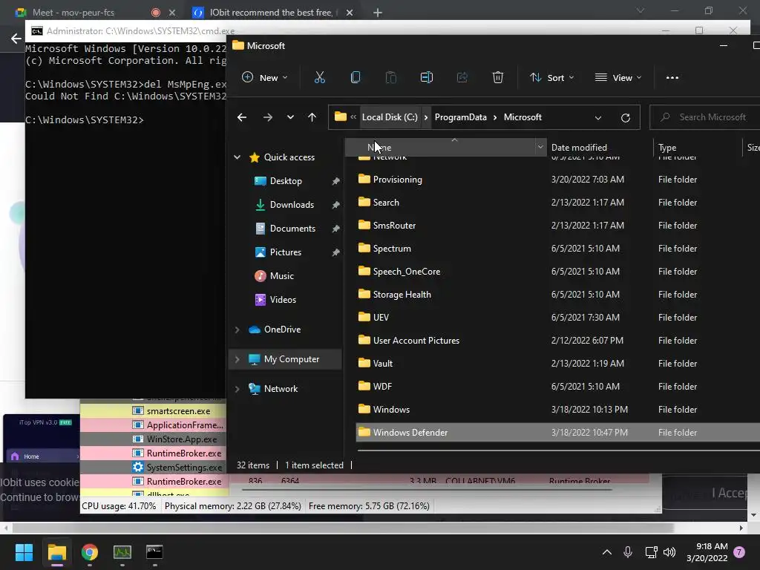Switch to the IObit browser tab
Image resolution: width=760 pixels, height=570 pixels.
(270, 12)
